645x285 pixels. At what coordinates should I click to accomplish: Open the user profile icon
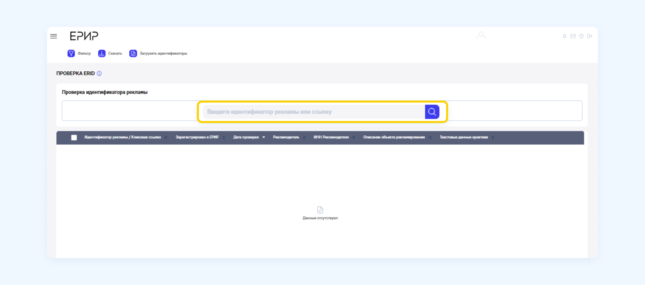[x=481, y=36]
